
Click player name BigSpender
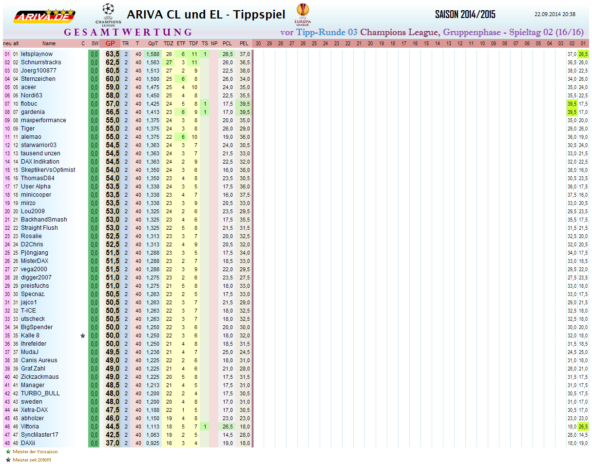click(x=37, y=327)
